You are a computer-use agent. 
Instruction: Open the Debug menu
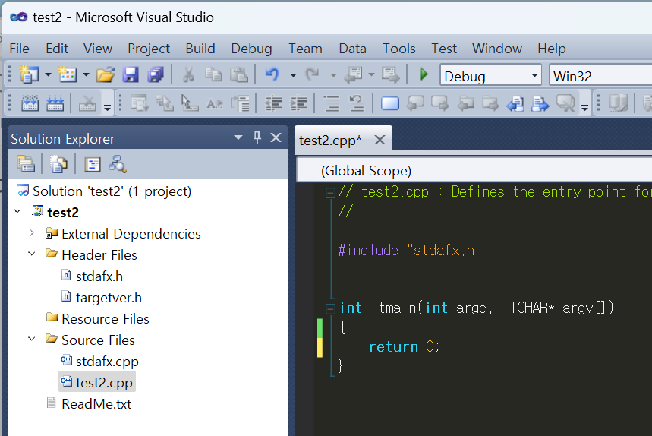pyautogui.click(x=251, y=49)
